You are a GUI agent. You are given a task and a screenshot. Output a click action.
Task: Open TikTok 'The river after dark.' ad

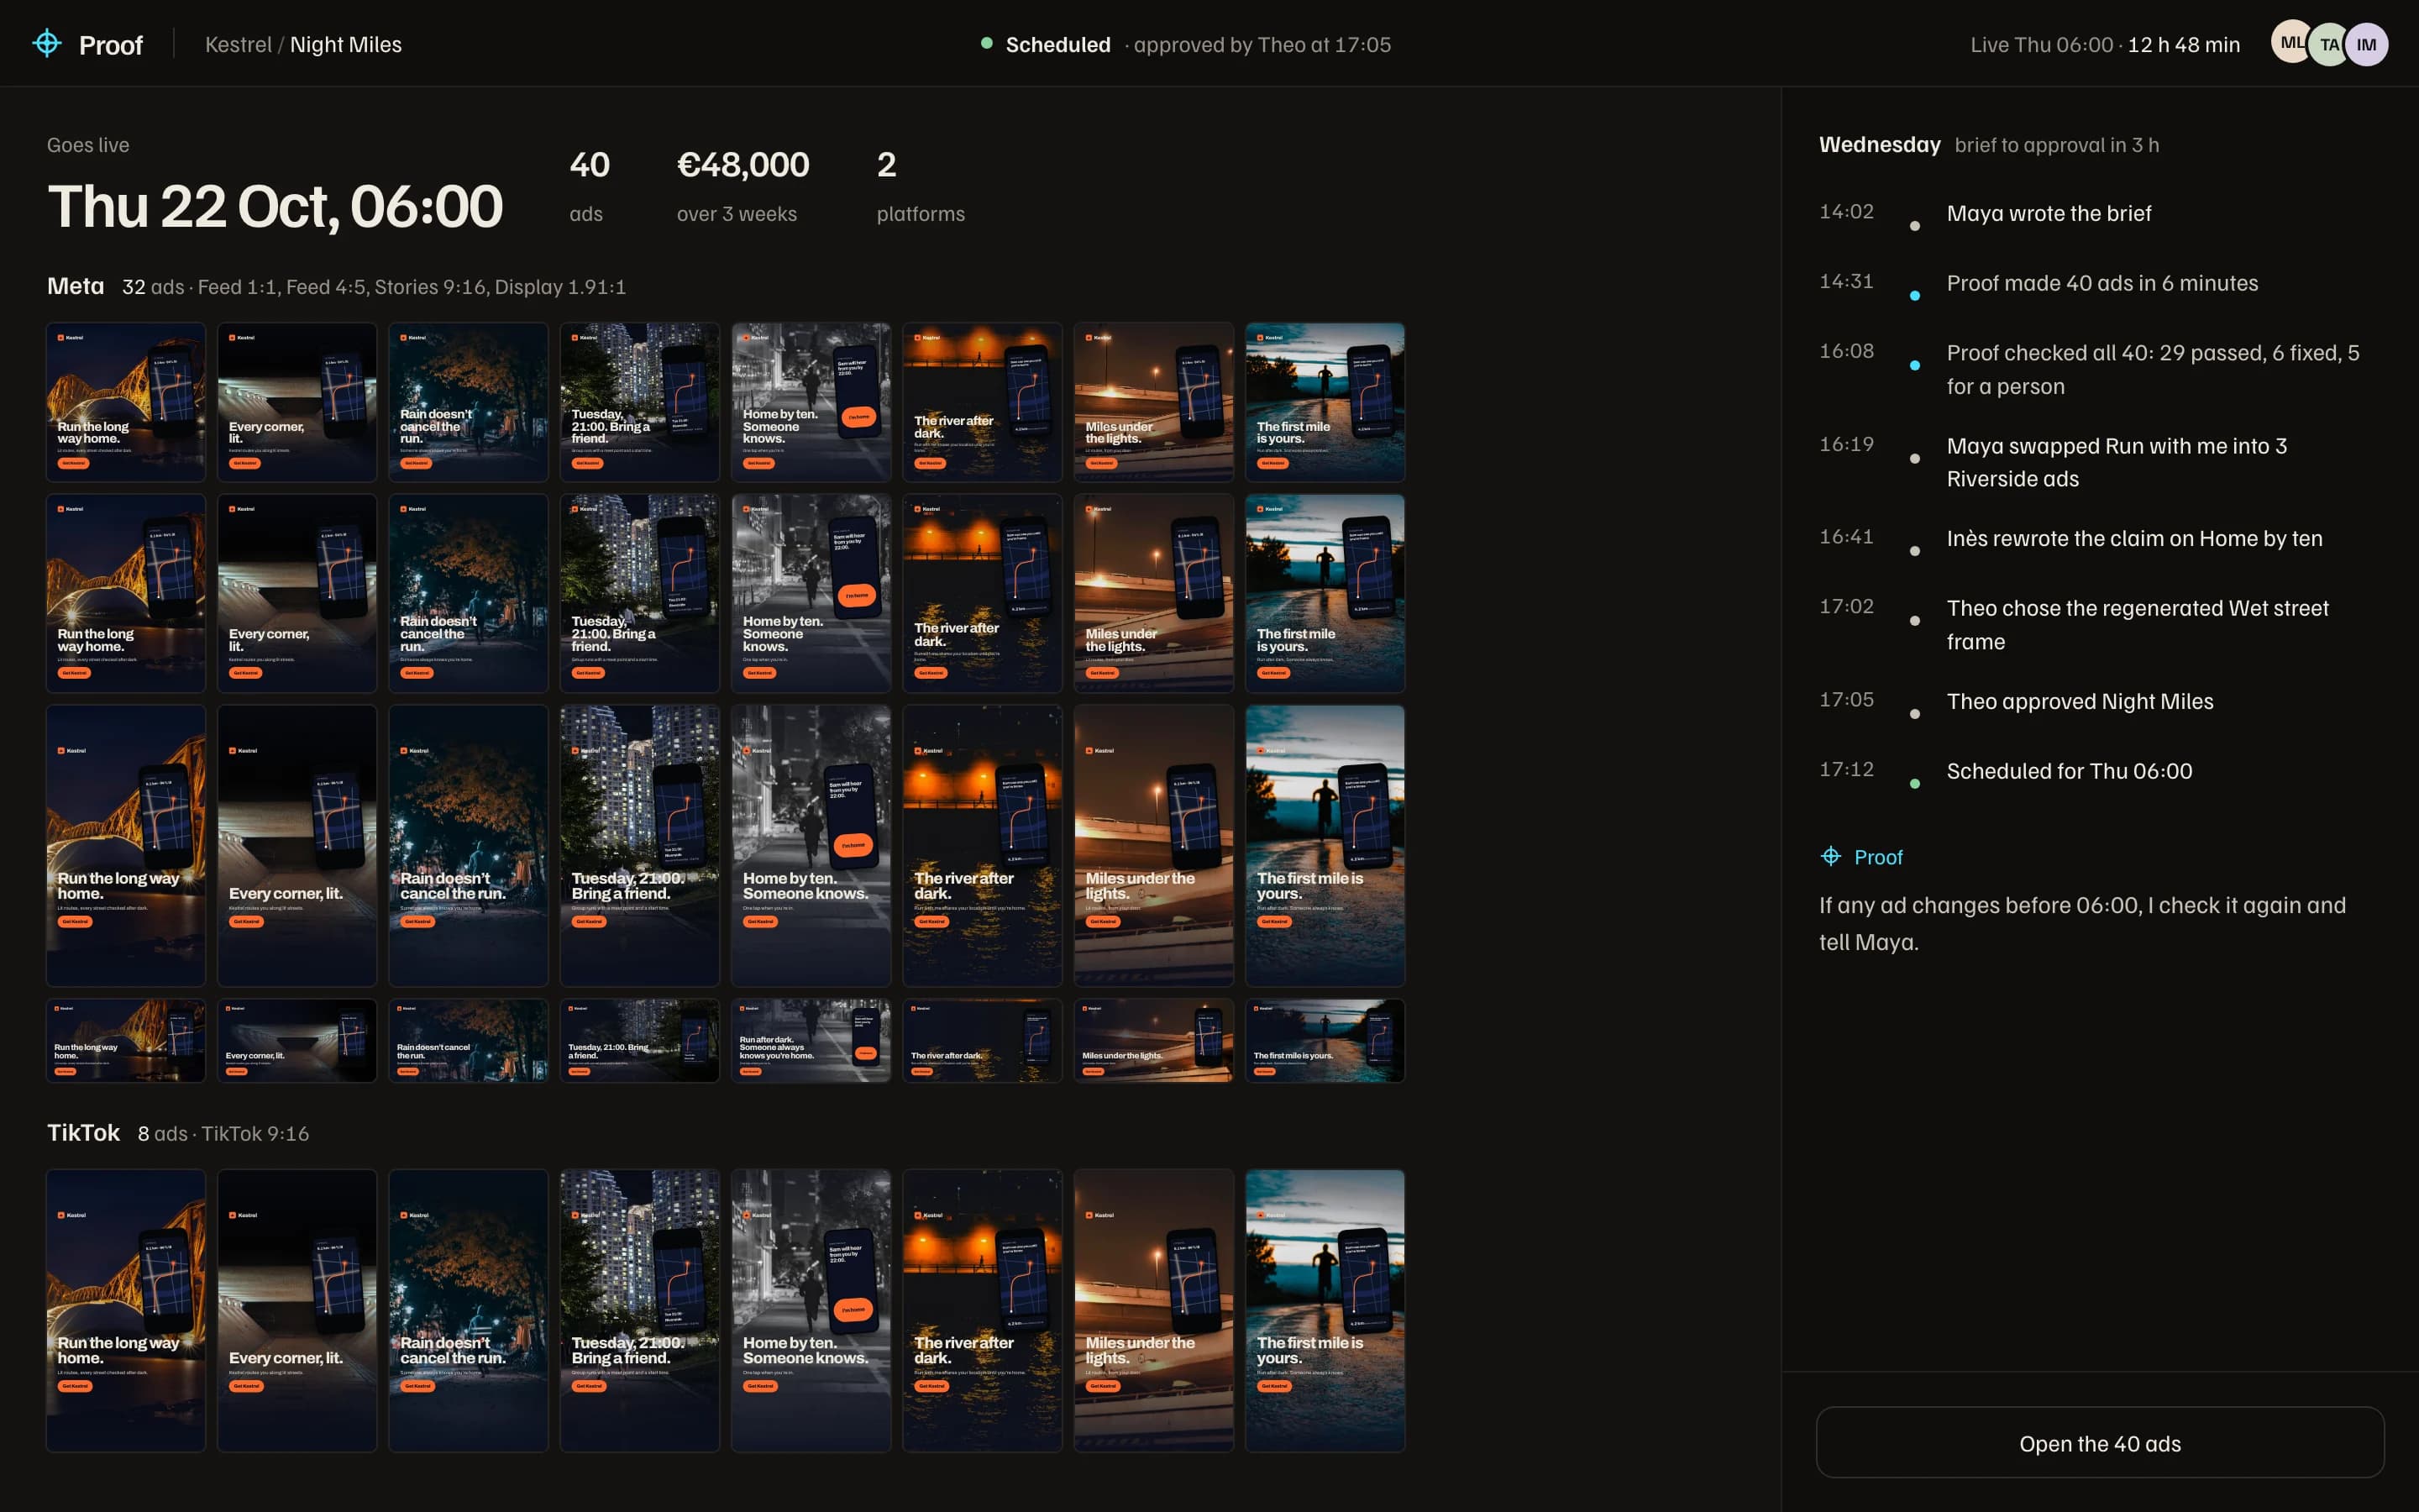point(983,1310)
